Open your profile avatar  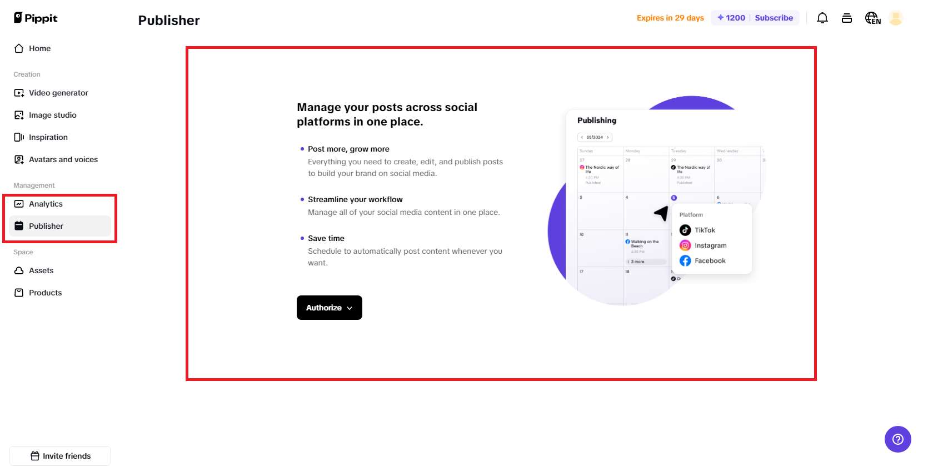tap(896, 18)
